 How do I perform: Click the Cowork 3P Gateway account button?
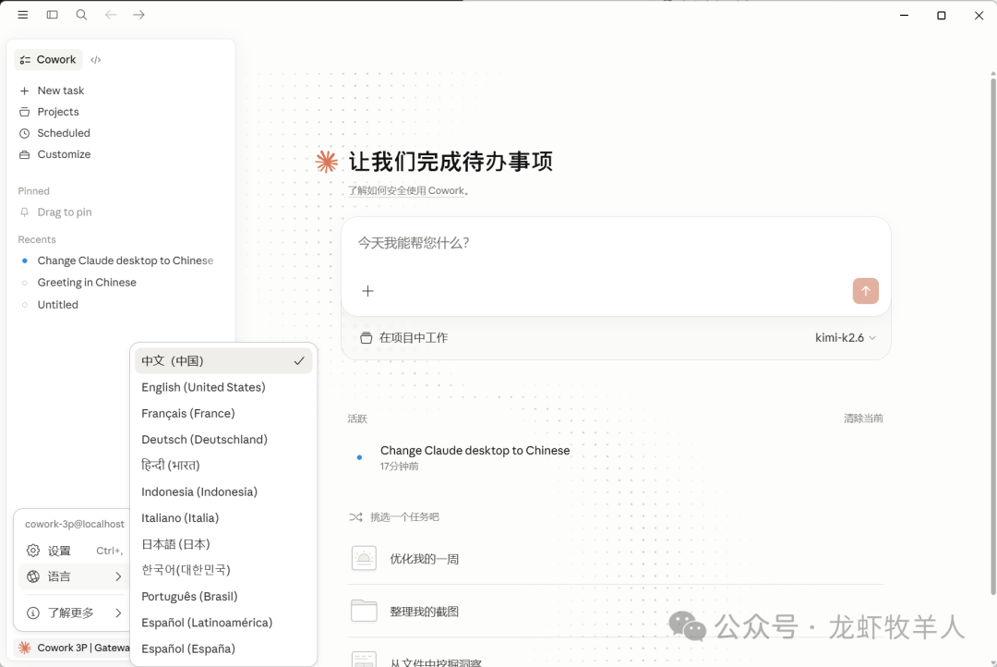coord(73,648)
